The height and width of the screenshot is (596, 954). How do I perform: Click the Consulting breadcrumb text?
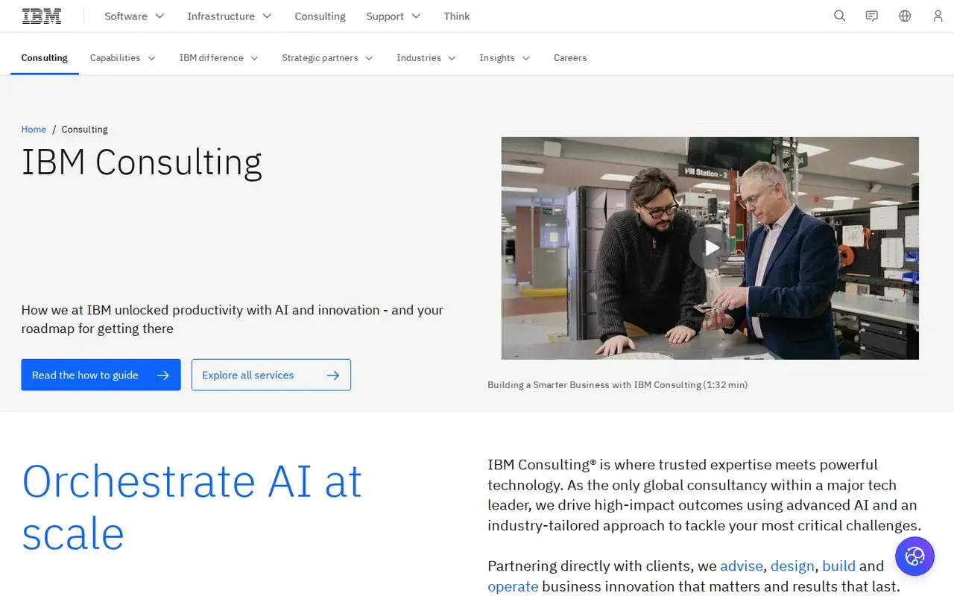[x=84, y=129]
